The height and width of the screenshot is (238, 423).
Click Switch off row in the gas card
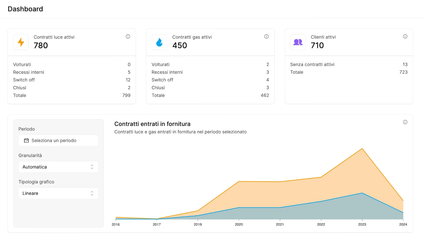[210, 80]
